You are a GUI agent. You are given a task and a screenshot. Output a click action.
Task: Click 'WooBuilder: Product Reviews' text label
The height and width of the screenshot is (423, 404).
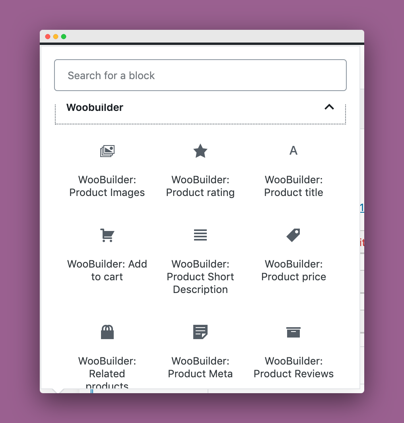click(x=293, y=367)
